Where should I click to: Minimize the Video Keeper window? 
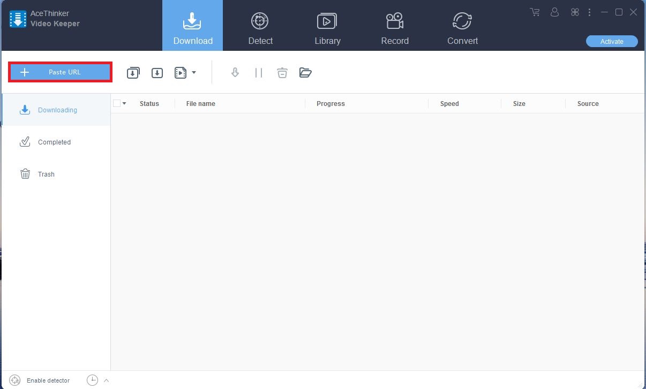pos(604,12)
